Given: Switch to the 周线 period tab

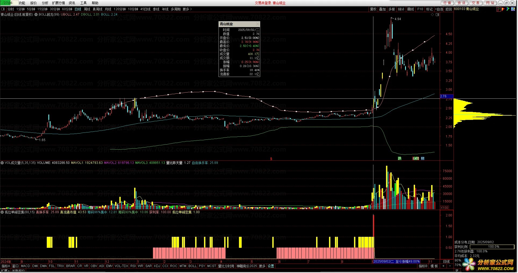Looking at the screenshot, I should [x=87, y=9].
